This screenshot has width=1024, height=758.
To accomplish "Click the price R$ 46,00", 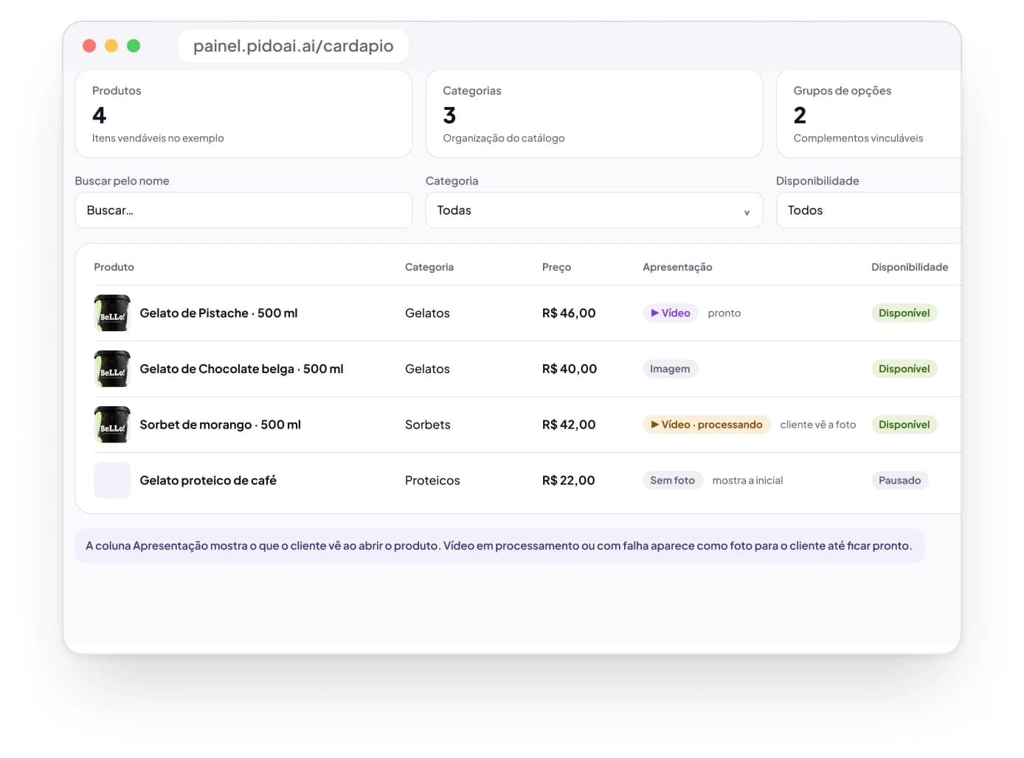I will (569, 313).
